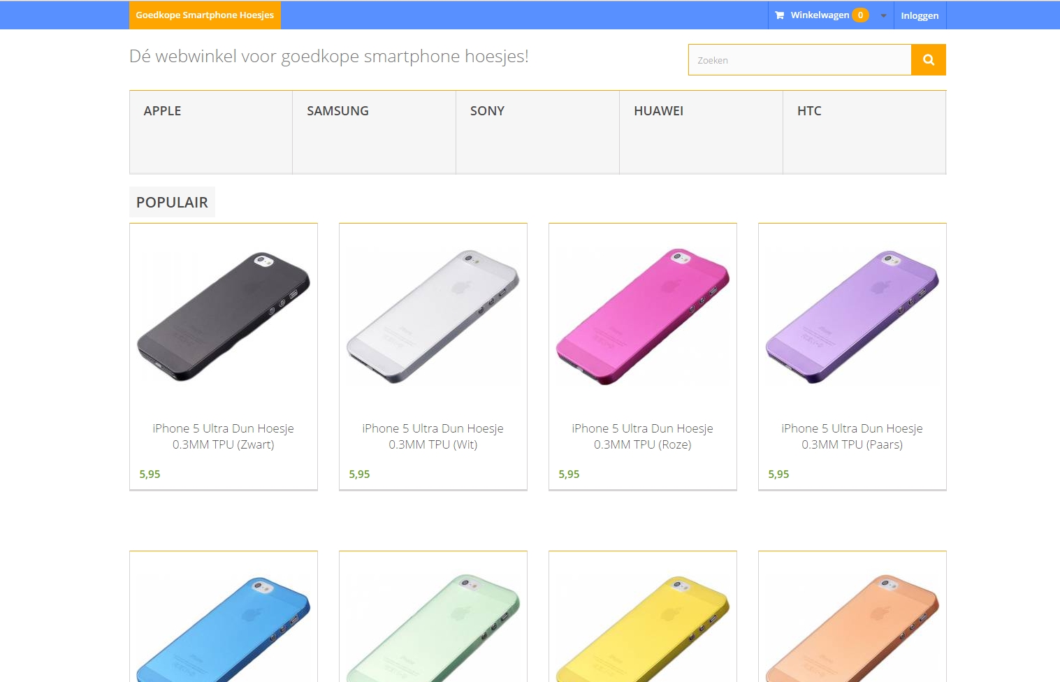
Task: Open orange iPhone 5 case image
Action: 852,630
